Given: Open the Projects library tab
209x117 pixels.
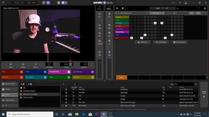Looking at the screenshot, I should (x=9, y=89).
